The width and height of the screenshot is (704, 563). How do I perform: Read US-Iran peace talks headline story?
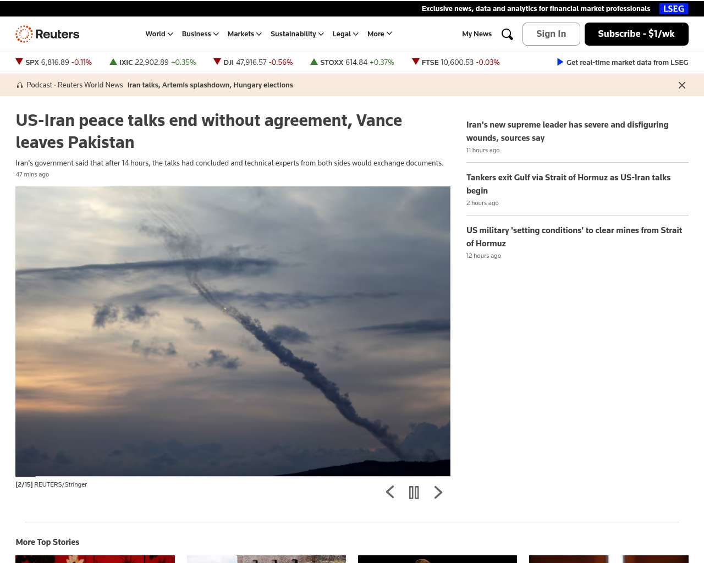(x=209, y=131)
